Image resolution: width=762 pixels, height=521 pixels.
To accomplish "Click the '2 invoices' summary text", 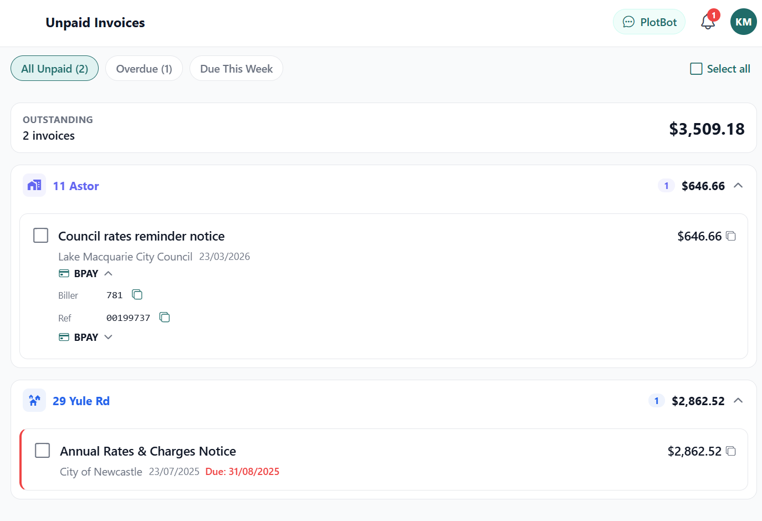I will click(49, 136).
